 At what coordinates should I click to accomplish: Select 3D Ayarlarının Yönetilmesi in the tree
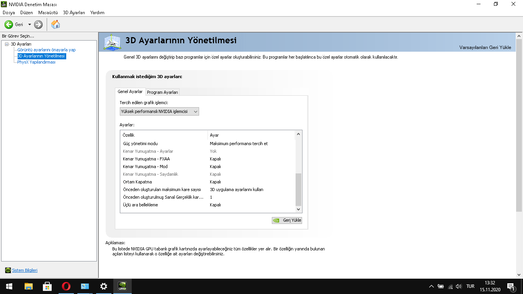[x=41, y=56]
